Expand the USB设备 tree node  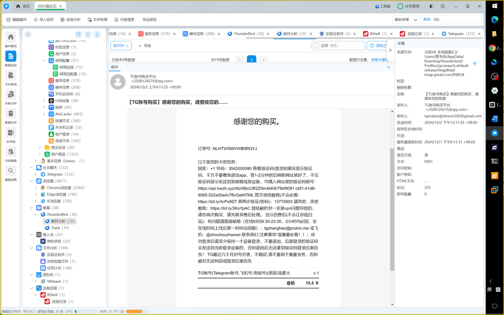click(x=44, y=101)
